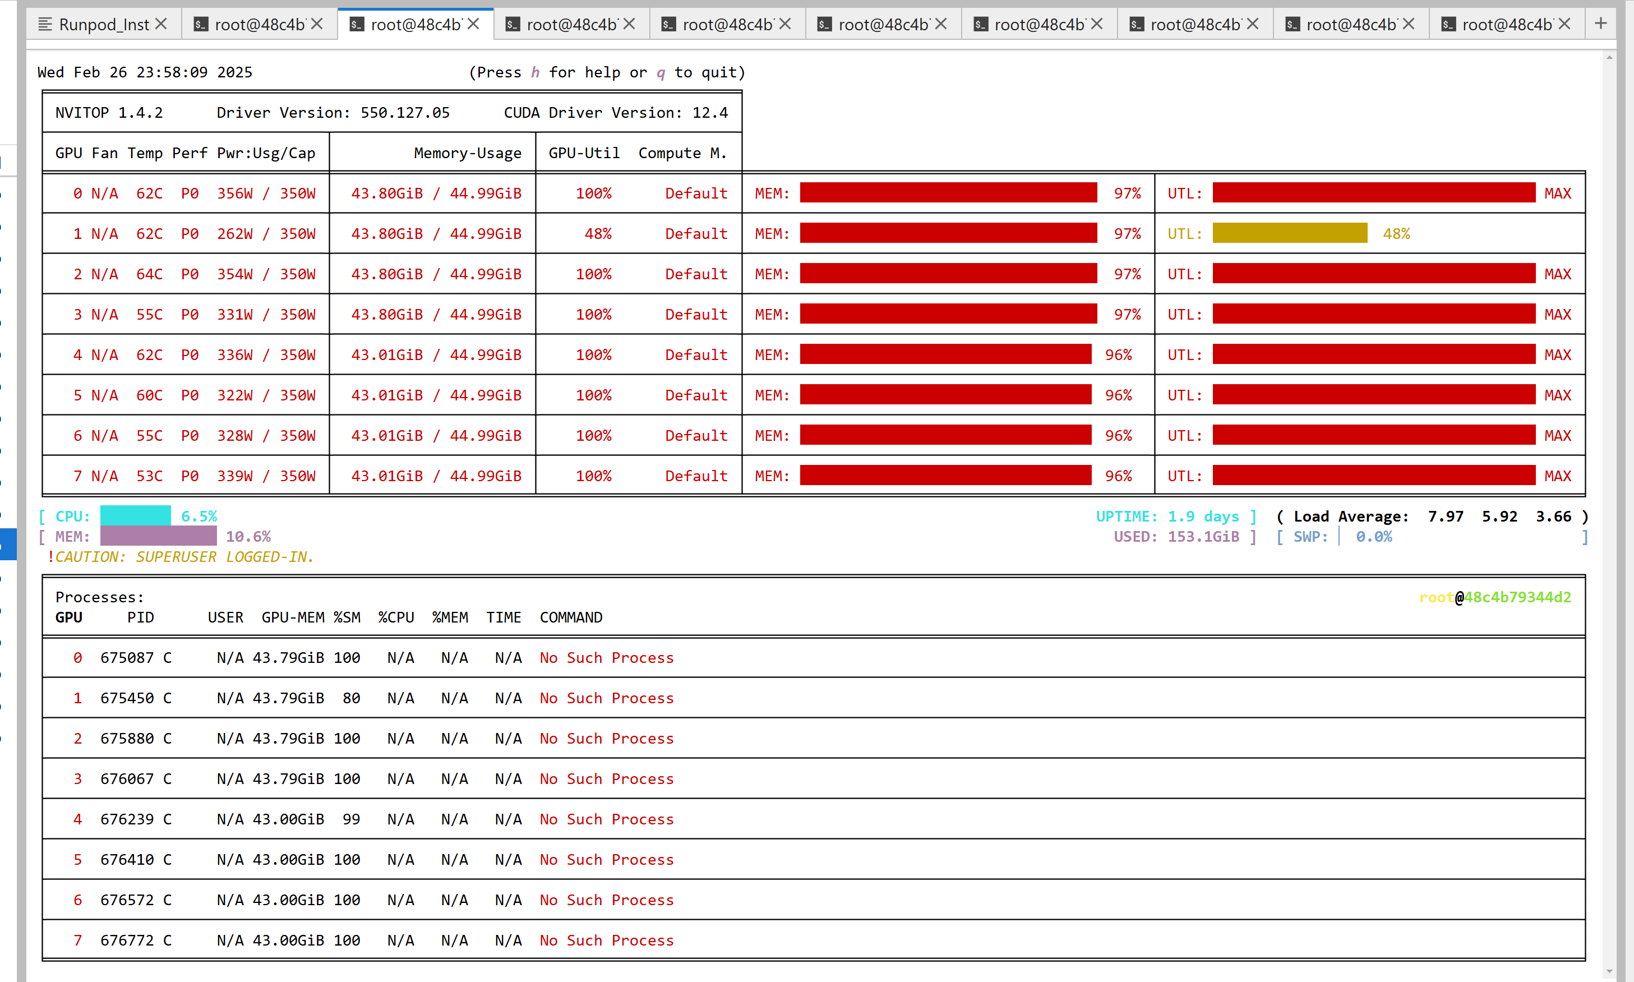Select process row with PID 676772
1634x982 pixels.
(126, 940)
